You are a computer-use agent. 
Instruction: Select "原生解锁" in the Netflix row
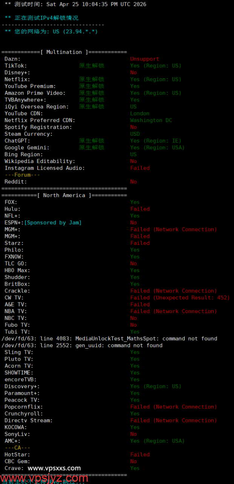tap(92, 79)
